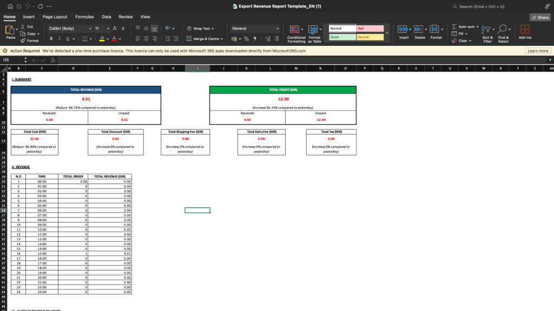
Task: Decrease font size with the smaller A icon
Action: [123, 28]
